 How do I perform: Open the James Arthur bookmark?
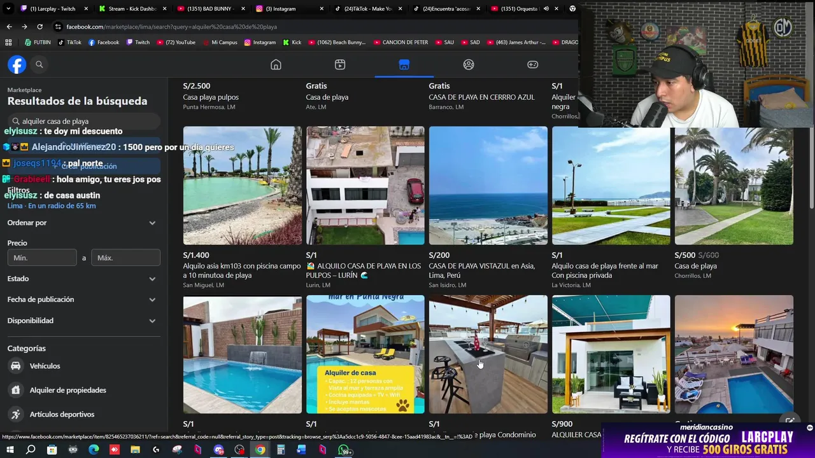tap(516, 43)
